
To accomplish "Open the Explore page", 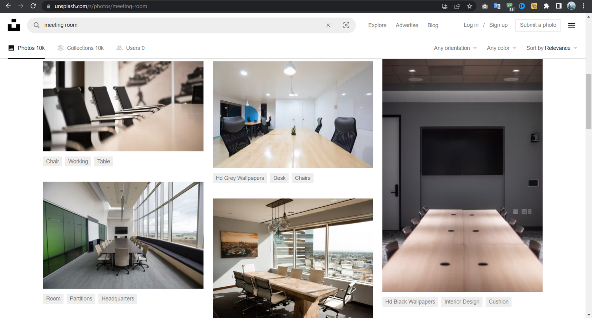I will point(377,25).
